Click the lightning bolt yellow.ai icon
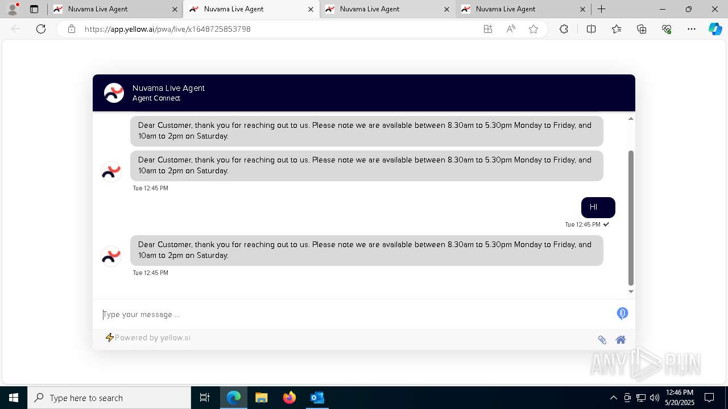 (109, 337)
